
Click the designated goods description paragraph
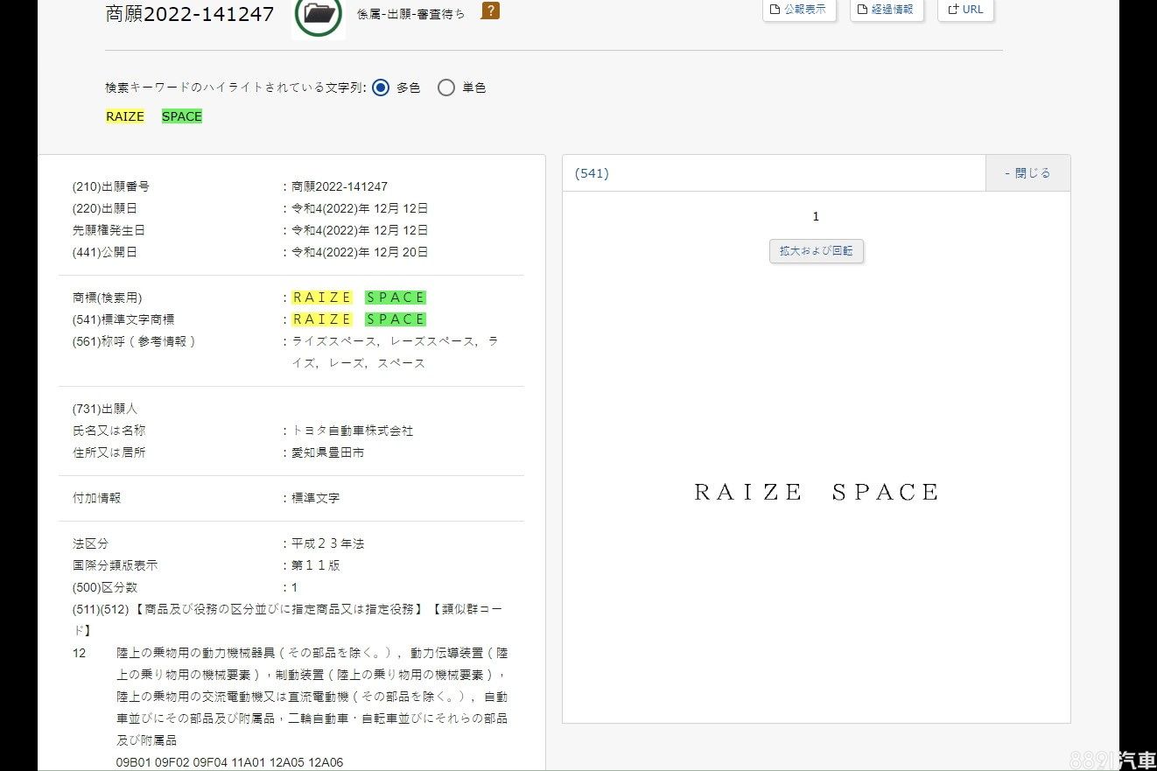[312, 697]
